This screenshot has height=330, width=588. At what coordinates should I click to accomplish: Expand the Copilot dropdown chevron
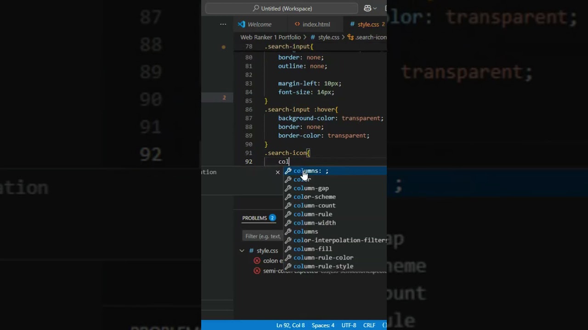point(375,8)
